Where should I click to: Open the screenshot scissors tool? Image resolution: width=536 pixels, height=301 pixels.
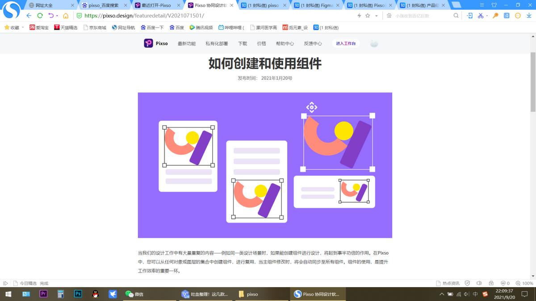480,16
